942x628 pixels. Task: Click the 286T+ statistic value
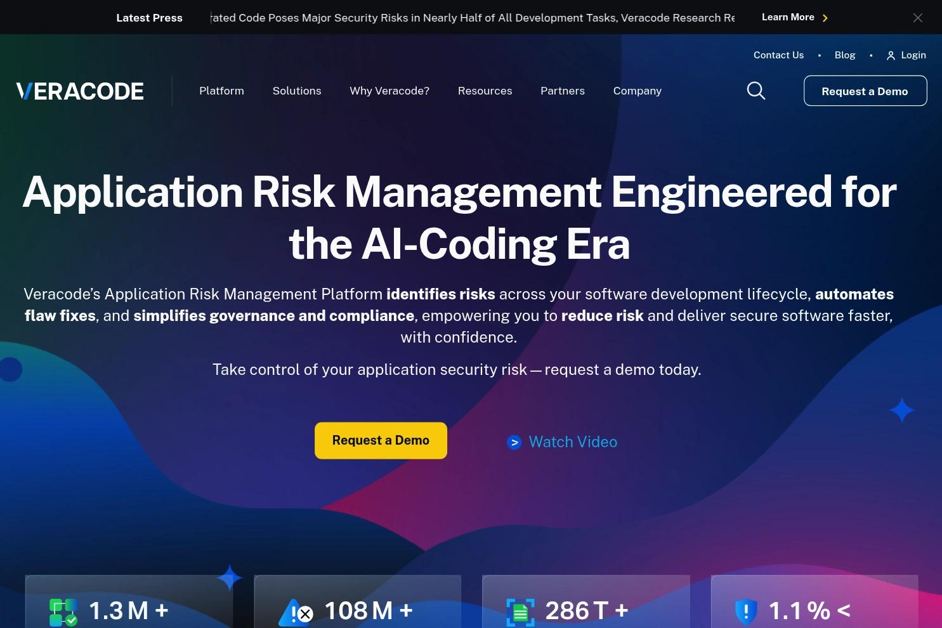[587, 611]
